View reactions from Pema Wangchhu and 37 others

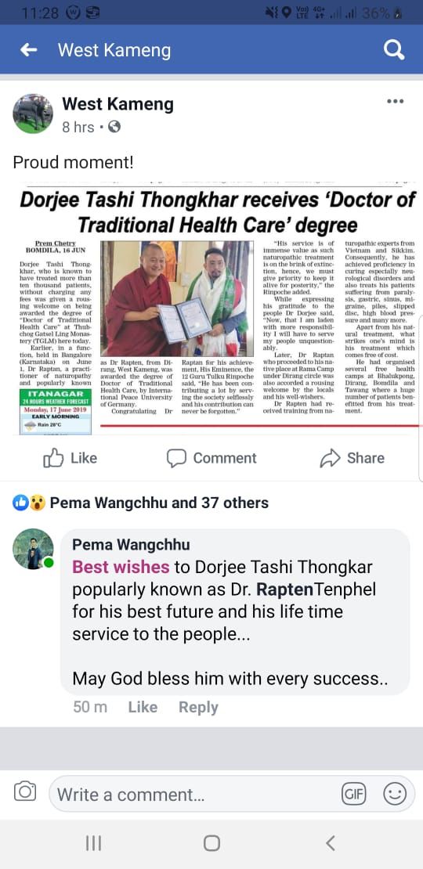coord(141,503)
